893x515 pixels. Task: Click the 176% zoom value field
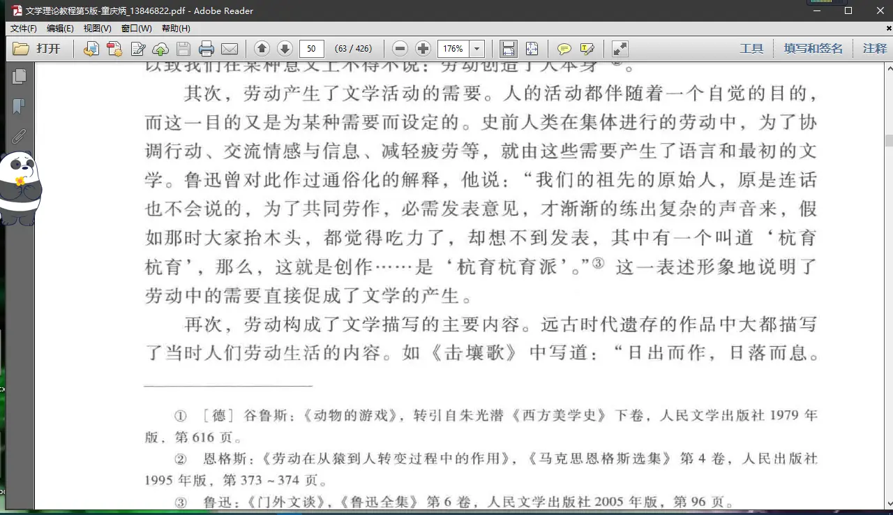pos(453,49)
